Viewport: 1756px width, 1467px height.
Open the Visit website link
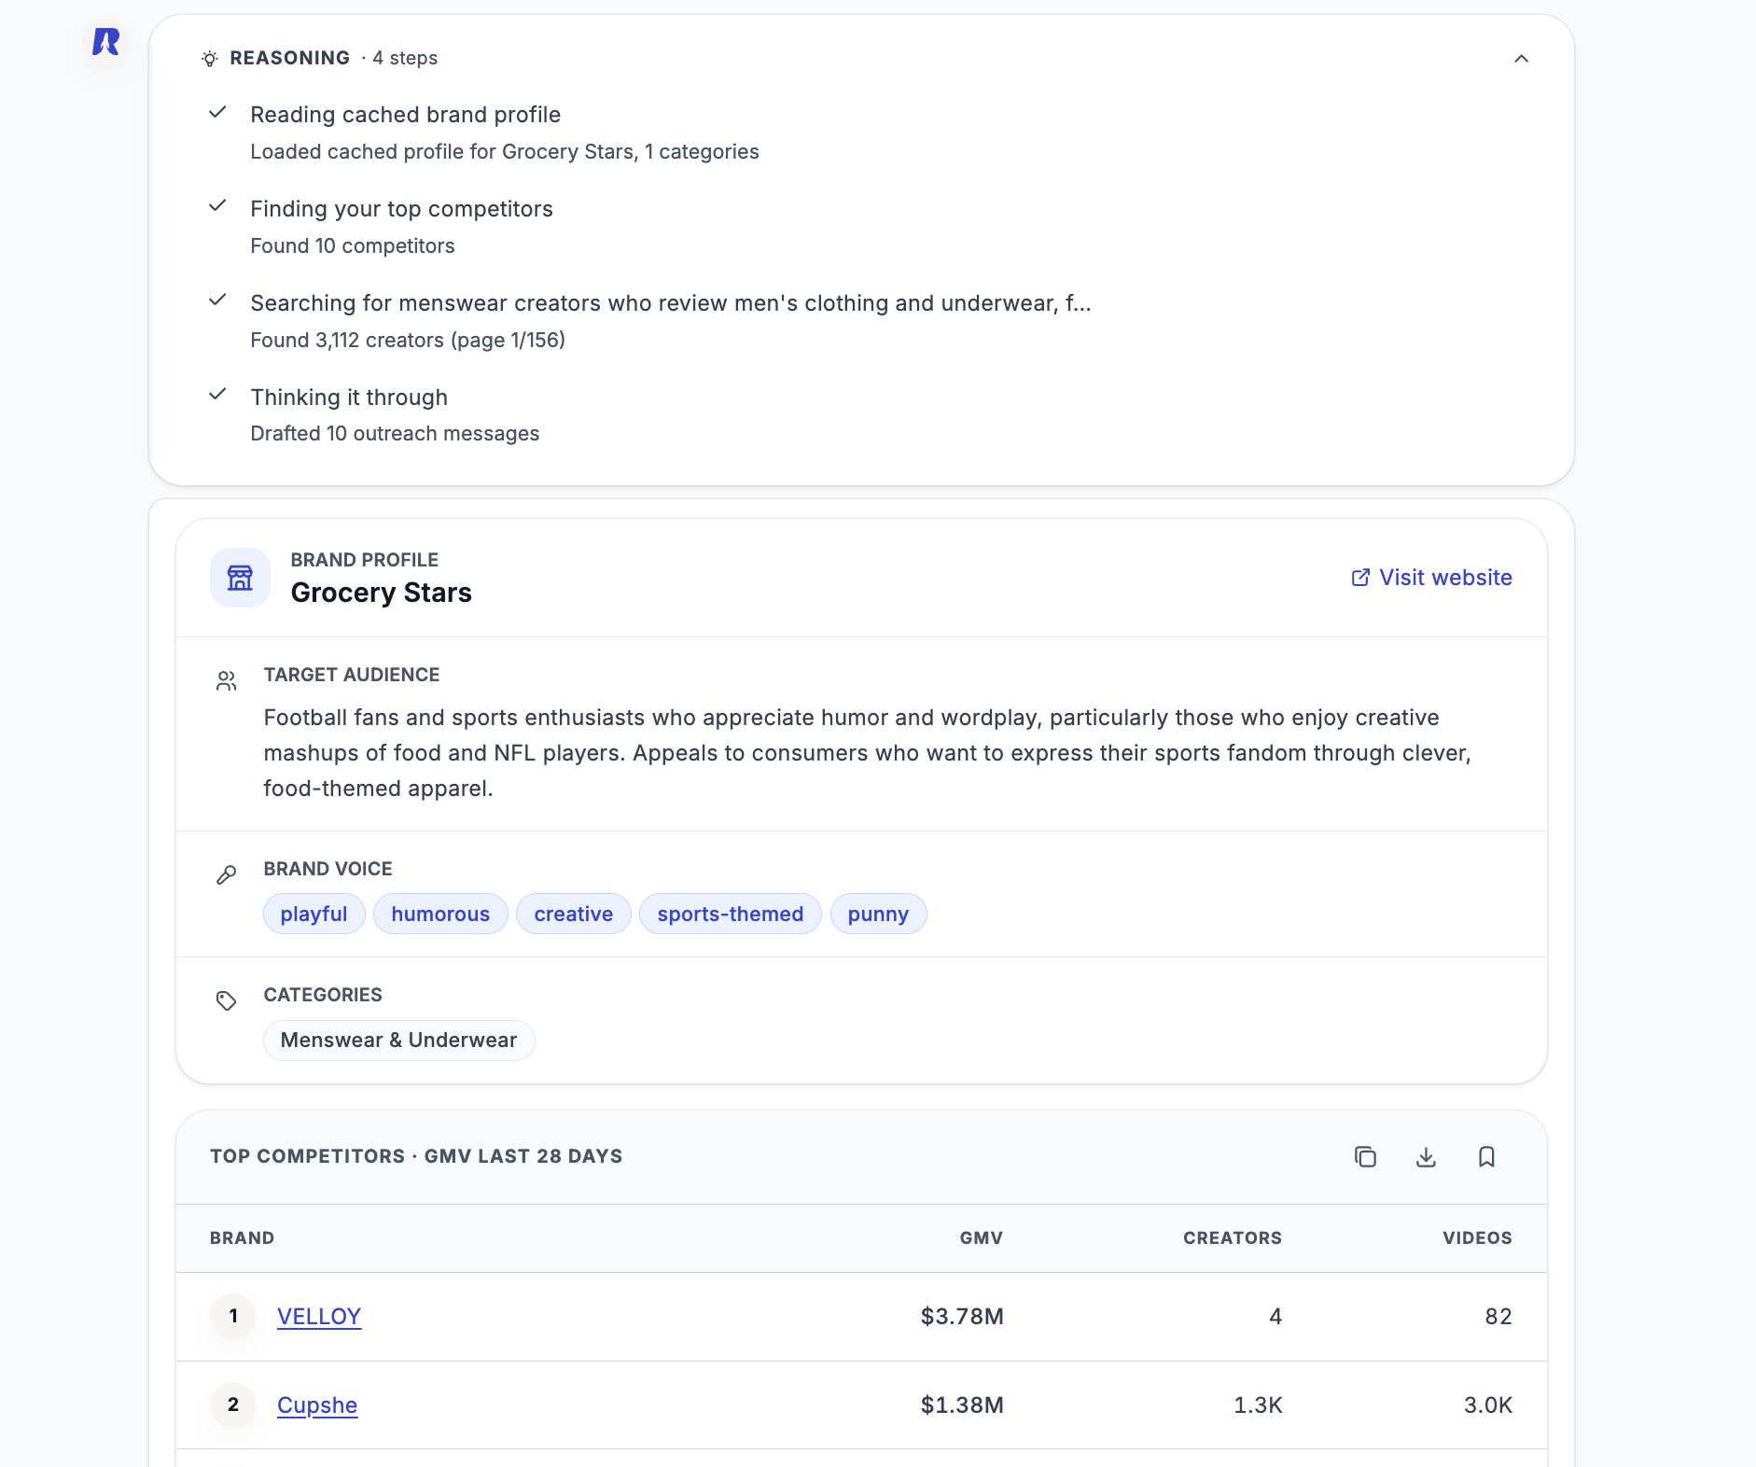(x=1431, y=578)
